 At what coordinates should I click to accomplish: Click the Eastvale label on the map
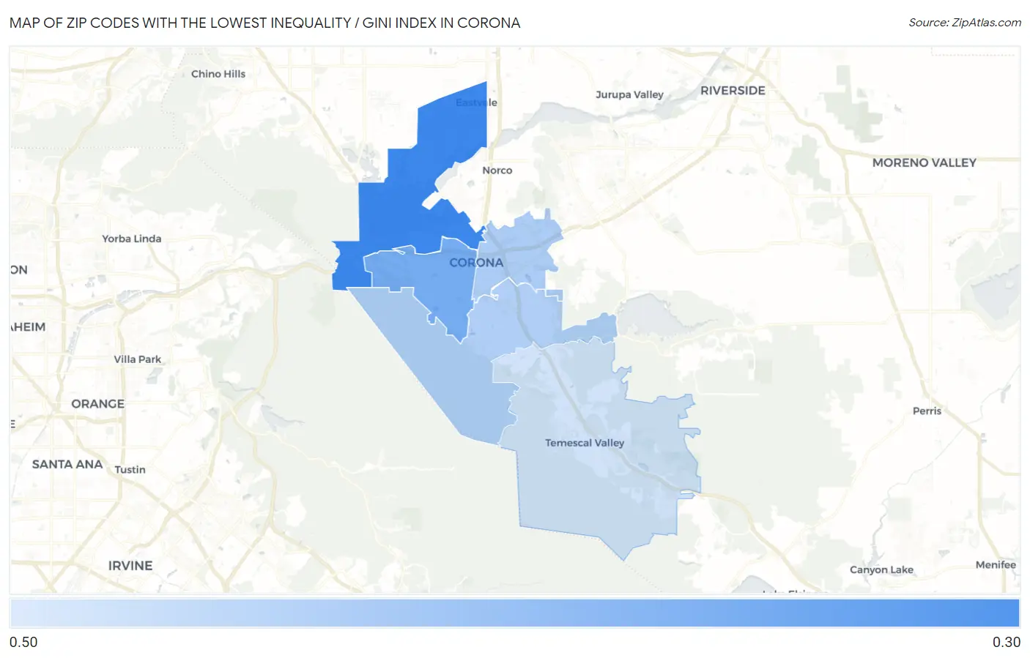tap(476, 102)
